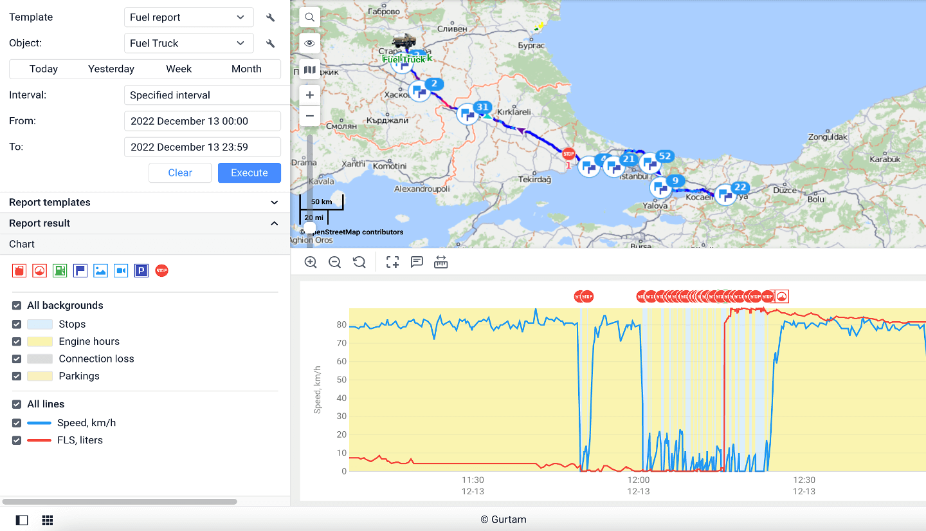Image resolution: width=926 pixels, height=531 pixels.
Task: Toggle the blue parking P marker icon
Action: [x=141, y=271]
